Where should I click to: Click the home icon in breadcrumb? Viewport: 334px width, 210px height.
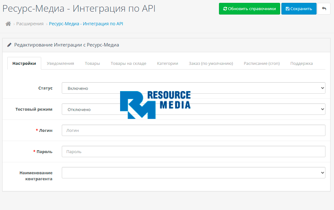[x=8, y=24]
